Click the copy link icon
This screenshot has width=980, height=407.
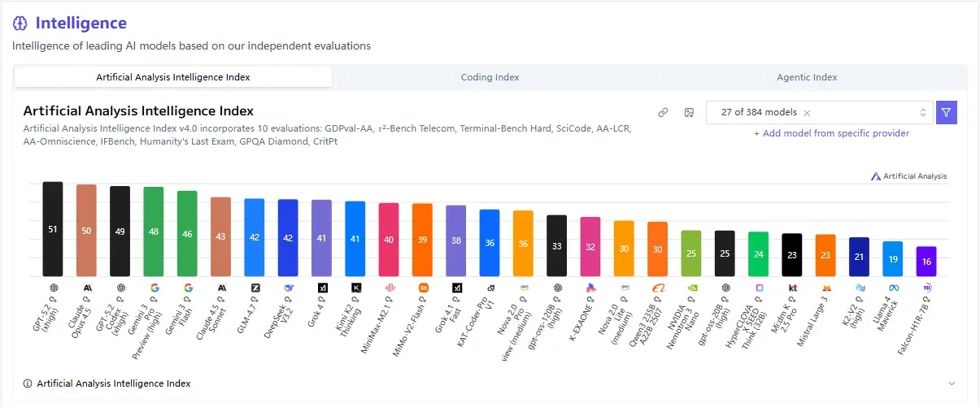click(663, 113)
